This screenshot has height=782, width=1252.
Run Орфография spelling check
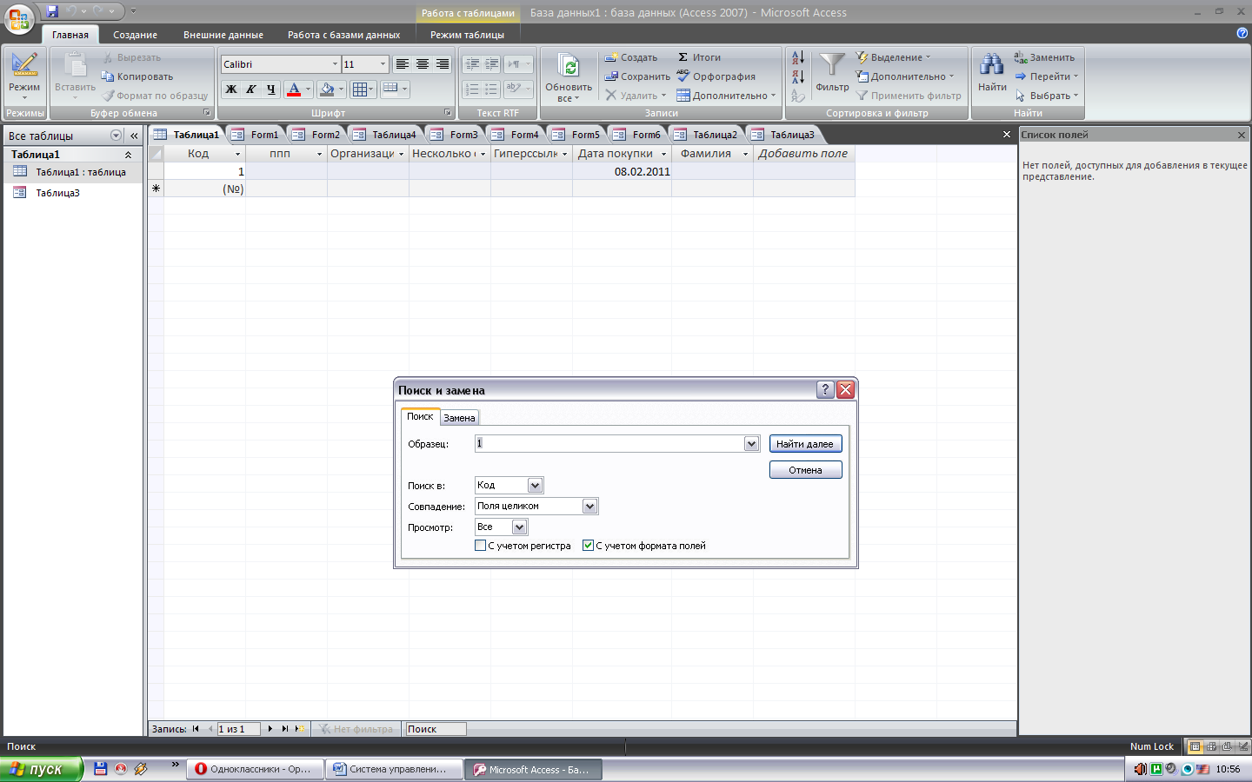(716, 76)
